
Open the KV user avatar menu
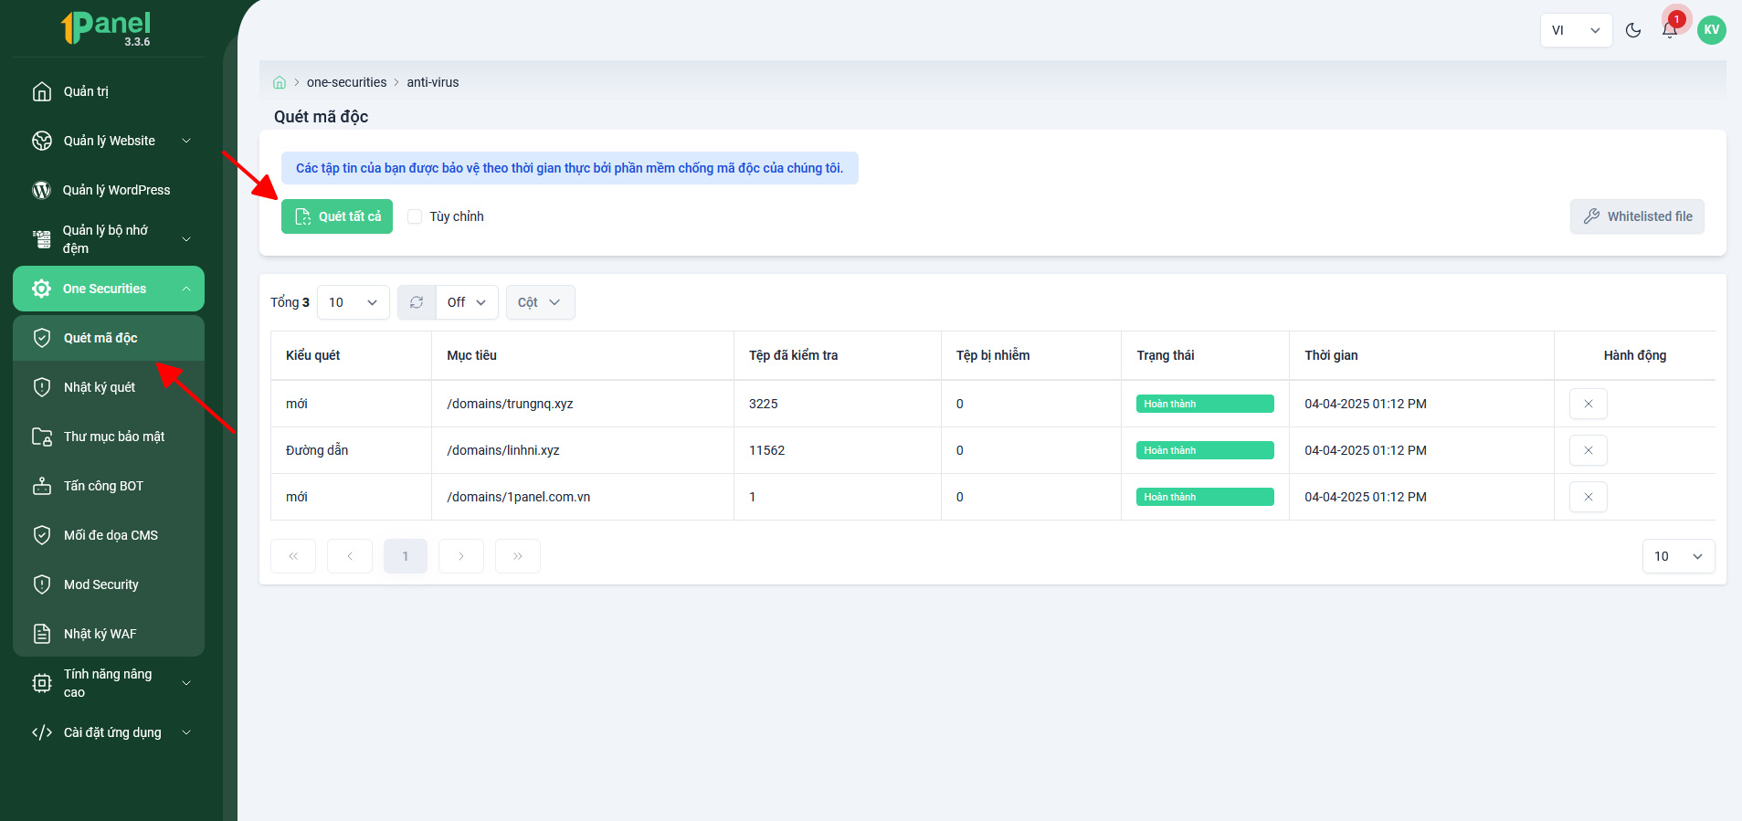pos(1712,30)
